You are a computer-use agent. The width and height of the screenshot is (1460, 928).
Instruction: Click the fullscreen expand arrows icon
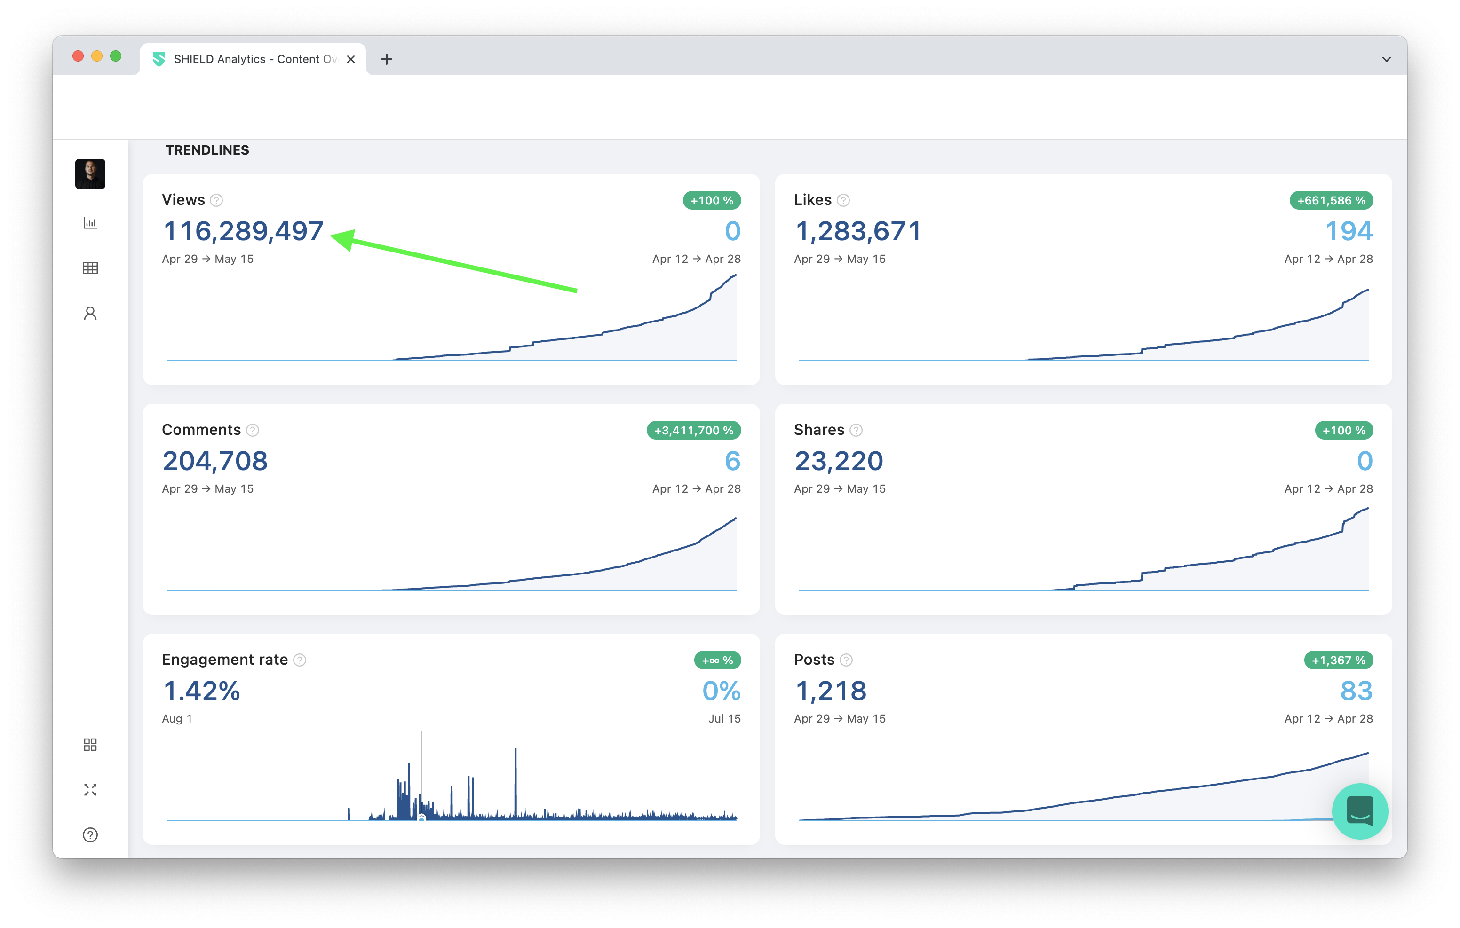point(90,790)
